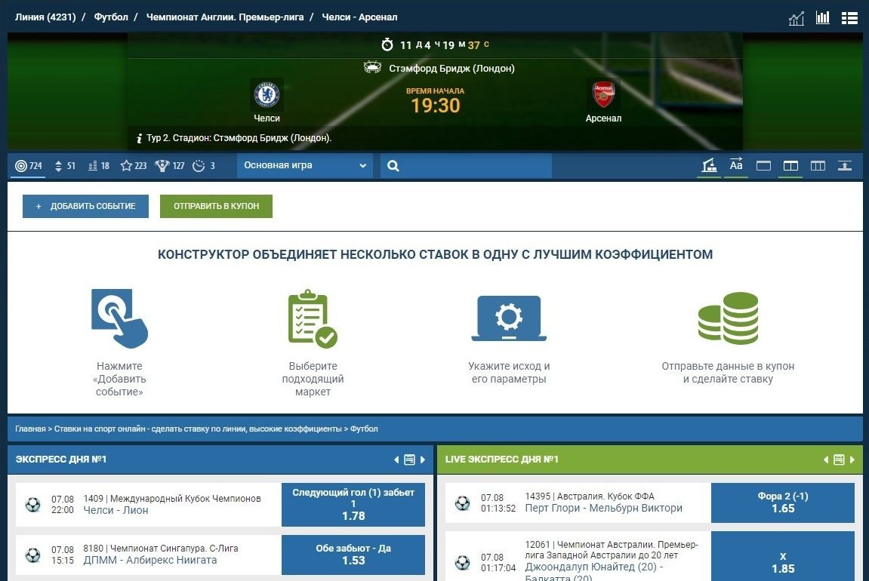The image size is (869, 581).
Task: Click Футбол in the top breadcrumb
Action: tap(111, 17)
